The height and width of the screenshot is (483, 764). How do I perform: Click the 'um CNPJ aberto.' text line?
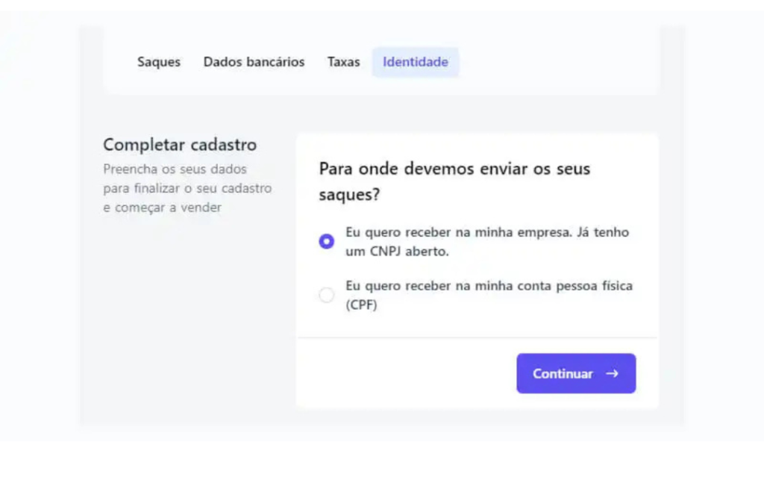[x=397, y=252]
